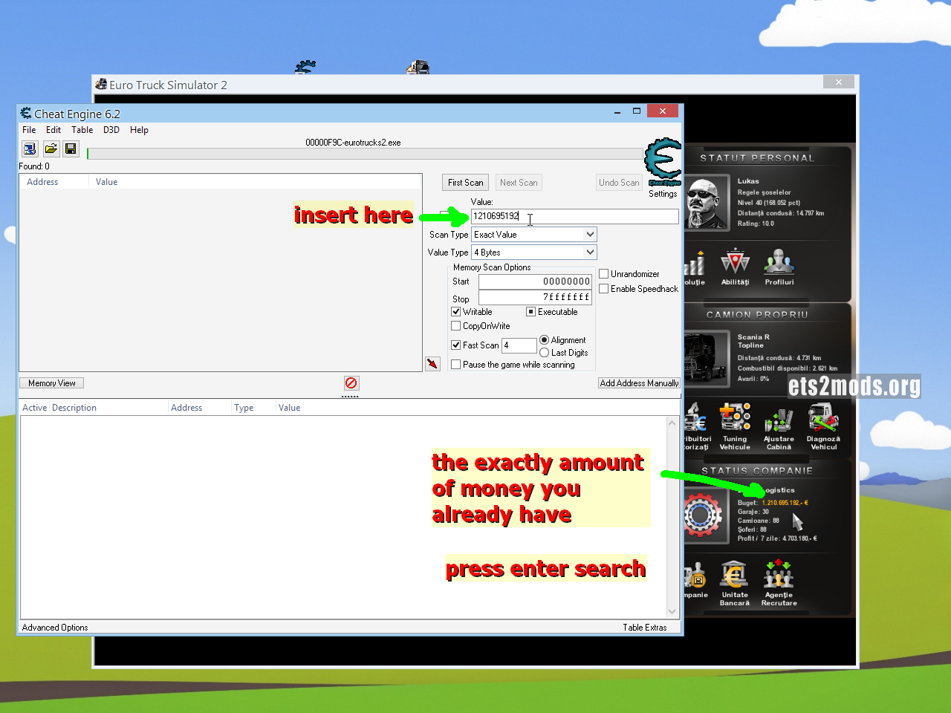Open Table Extras at the bottom
This screenshot has height=713, width=951.
pyautogui.click(x=644, y=628)
